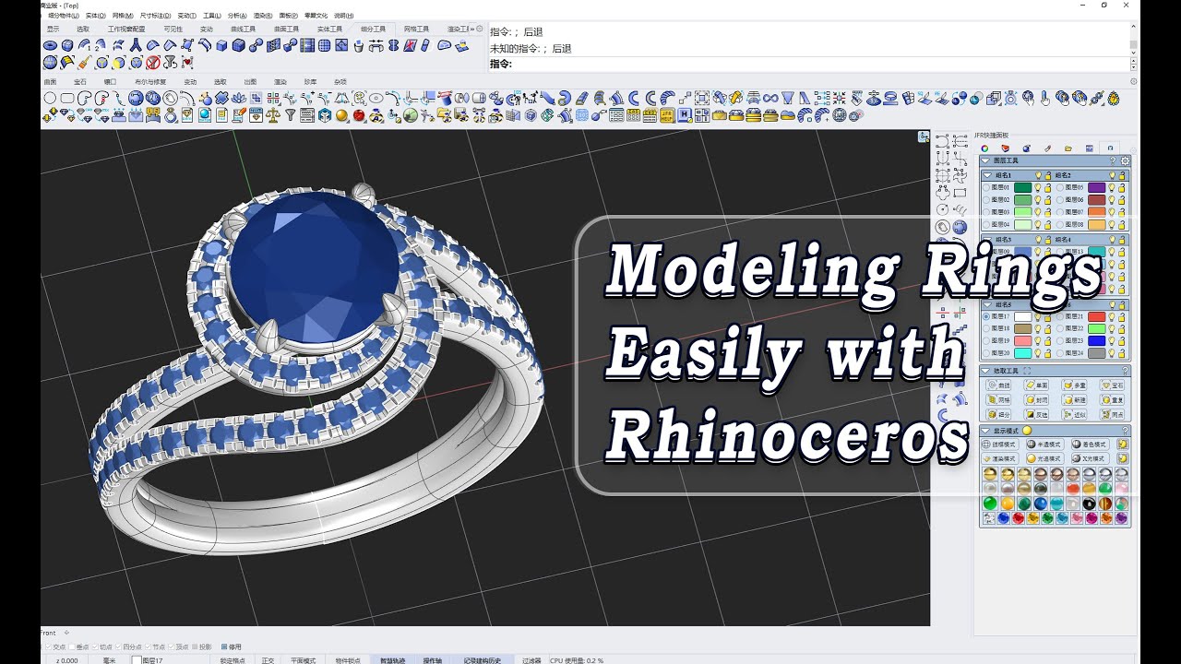
Task: Open the color wheel tab in JFR panel
Action: point(984,148)
